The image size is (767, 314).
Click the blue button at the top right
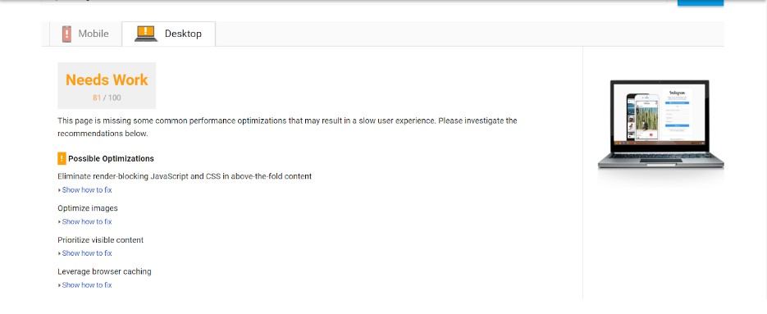pyautogui.click(x=701, y=2)
